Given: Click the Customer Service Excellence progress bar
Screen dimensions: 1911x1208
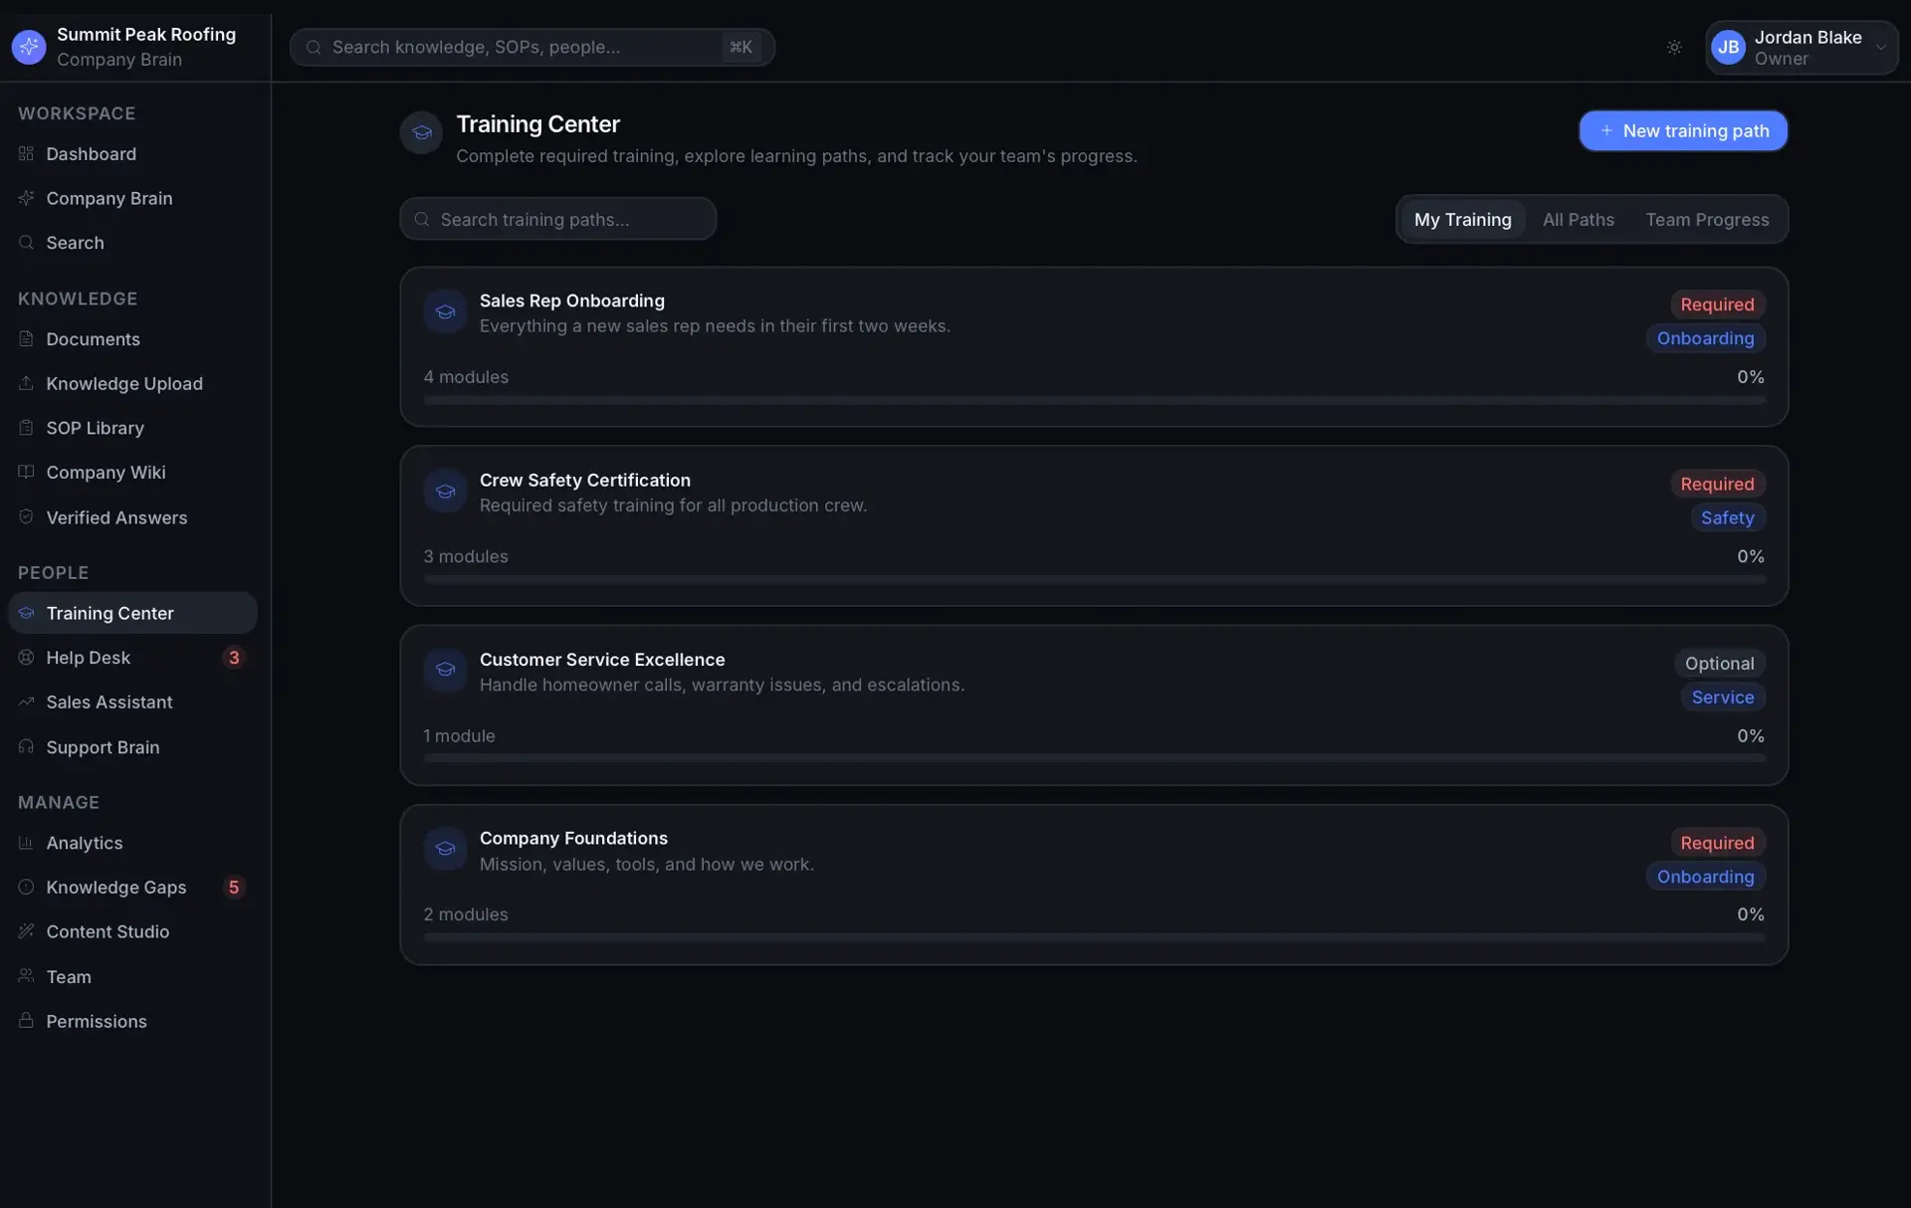Looking at the screenshot, I should tap(1094, 758).
